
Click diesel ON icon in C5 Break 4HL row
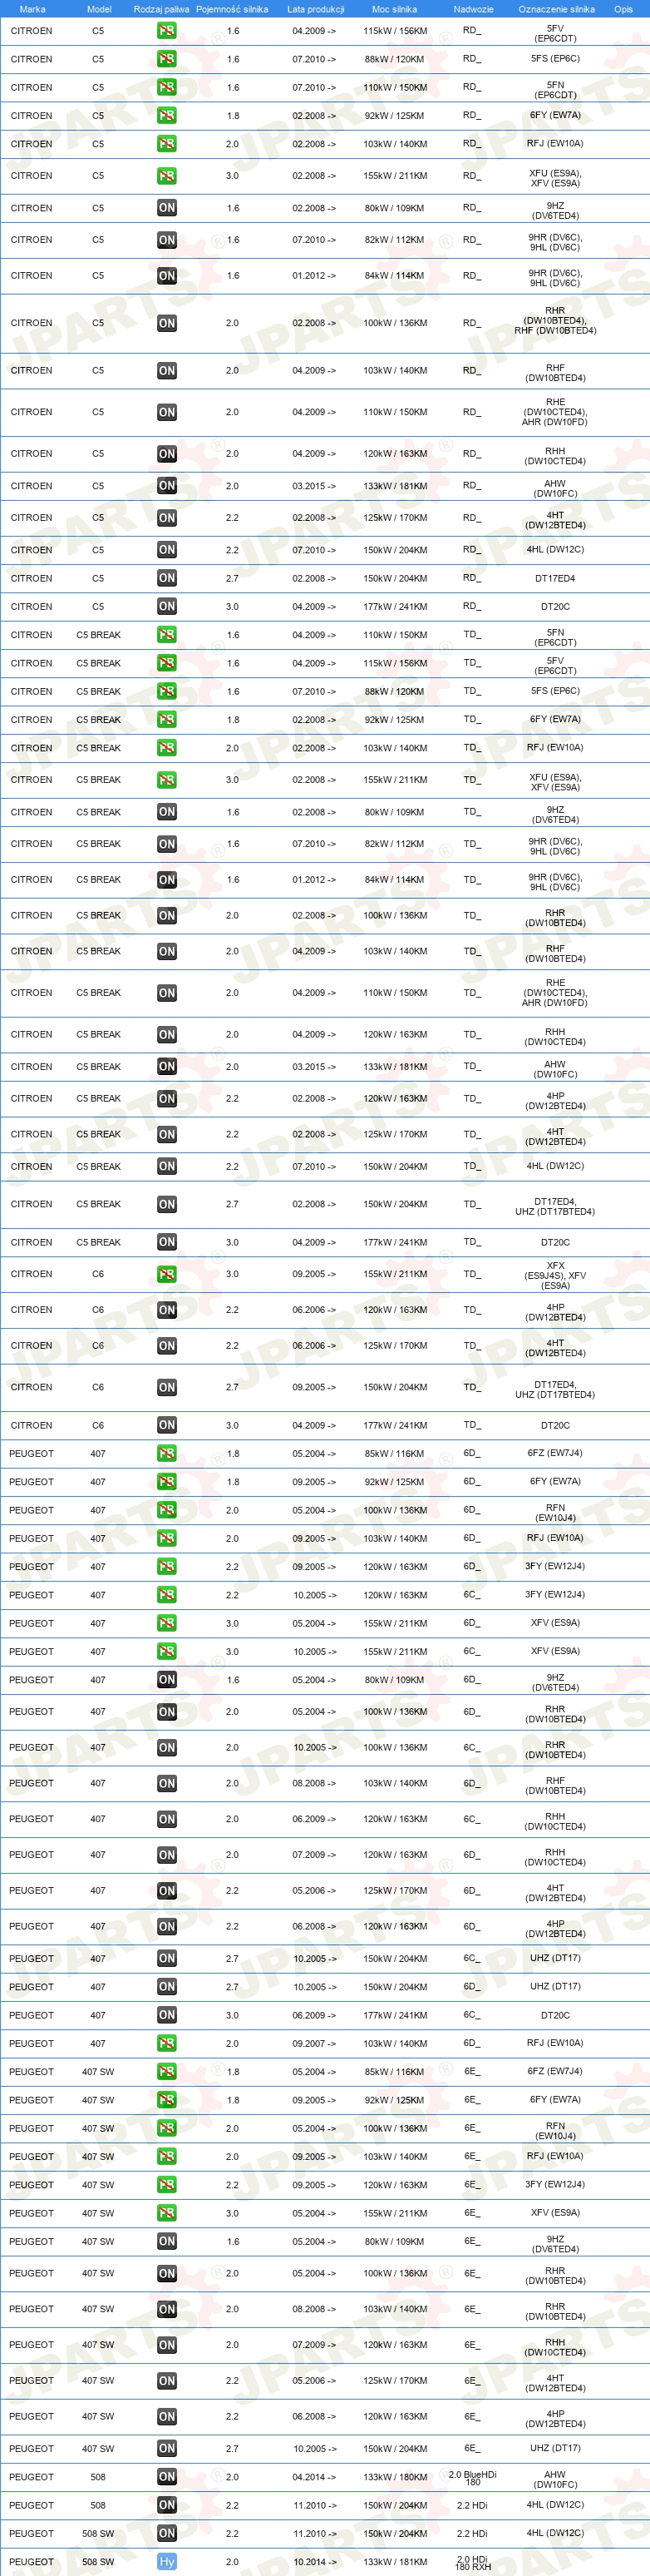click(x=167, y=1166)
